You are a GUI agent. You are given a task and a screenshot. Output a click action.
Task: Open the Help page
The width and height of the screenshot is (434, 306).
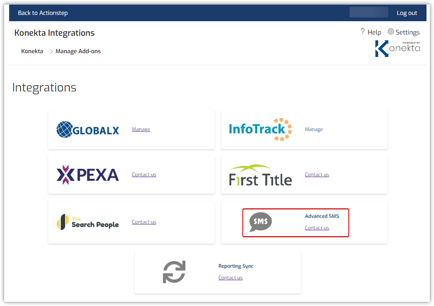(374, 32)
